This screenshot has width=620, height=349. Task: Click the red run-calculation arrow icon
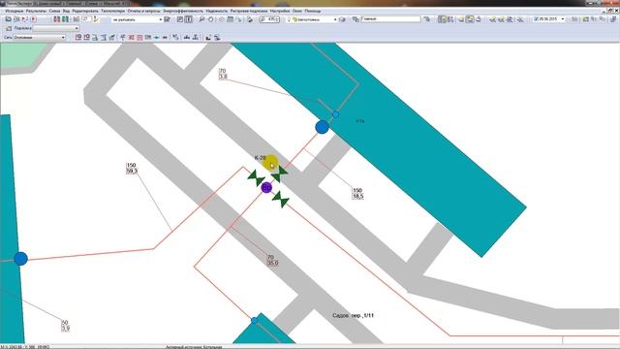[x=34, y=19]
